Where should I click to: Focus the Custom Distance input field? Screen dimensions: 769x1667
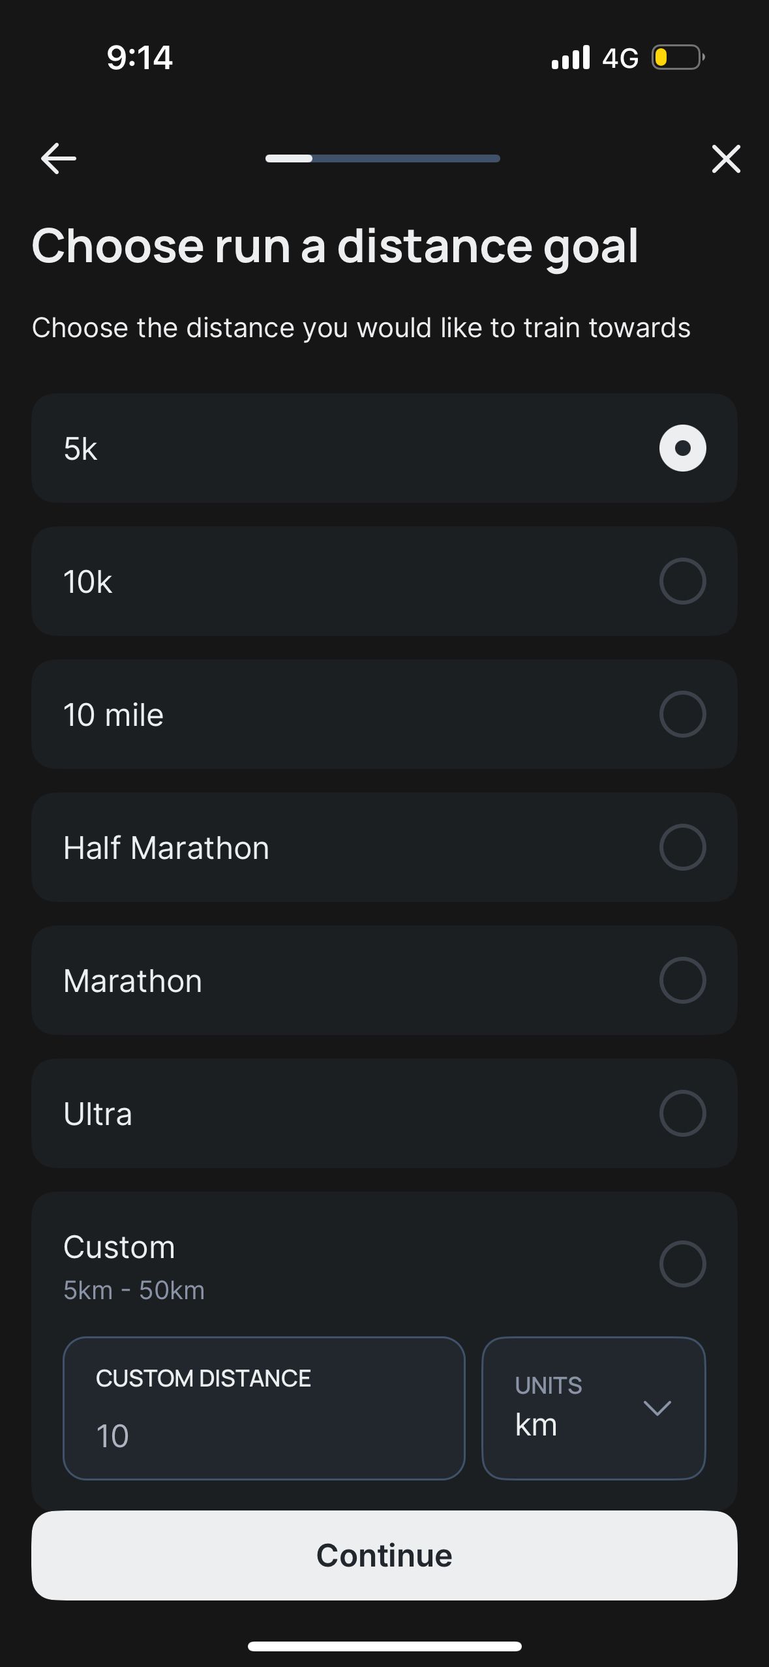pyautogui.click(x=264, y=1408)
